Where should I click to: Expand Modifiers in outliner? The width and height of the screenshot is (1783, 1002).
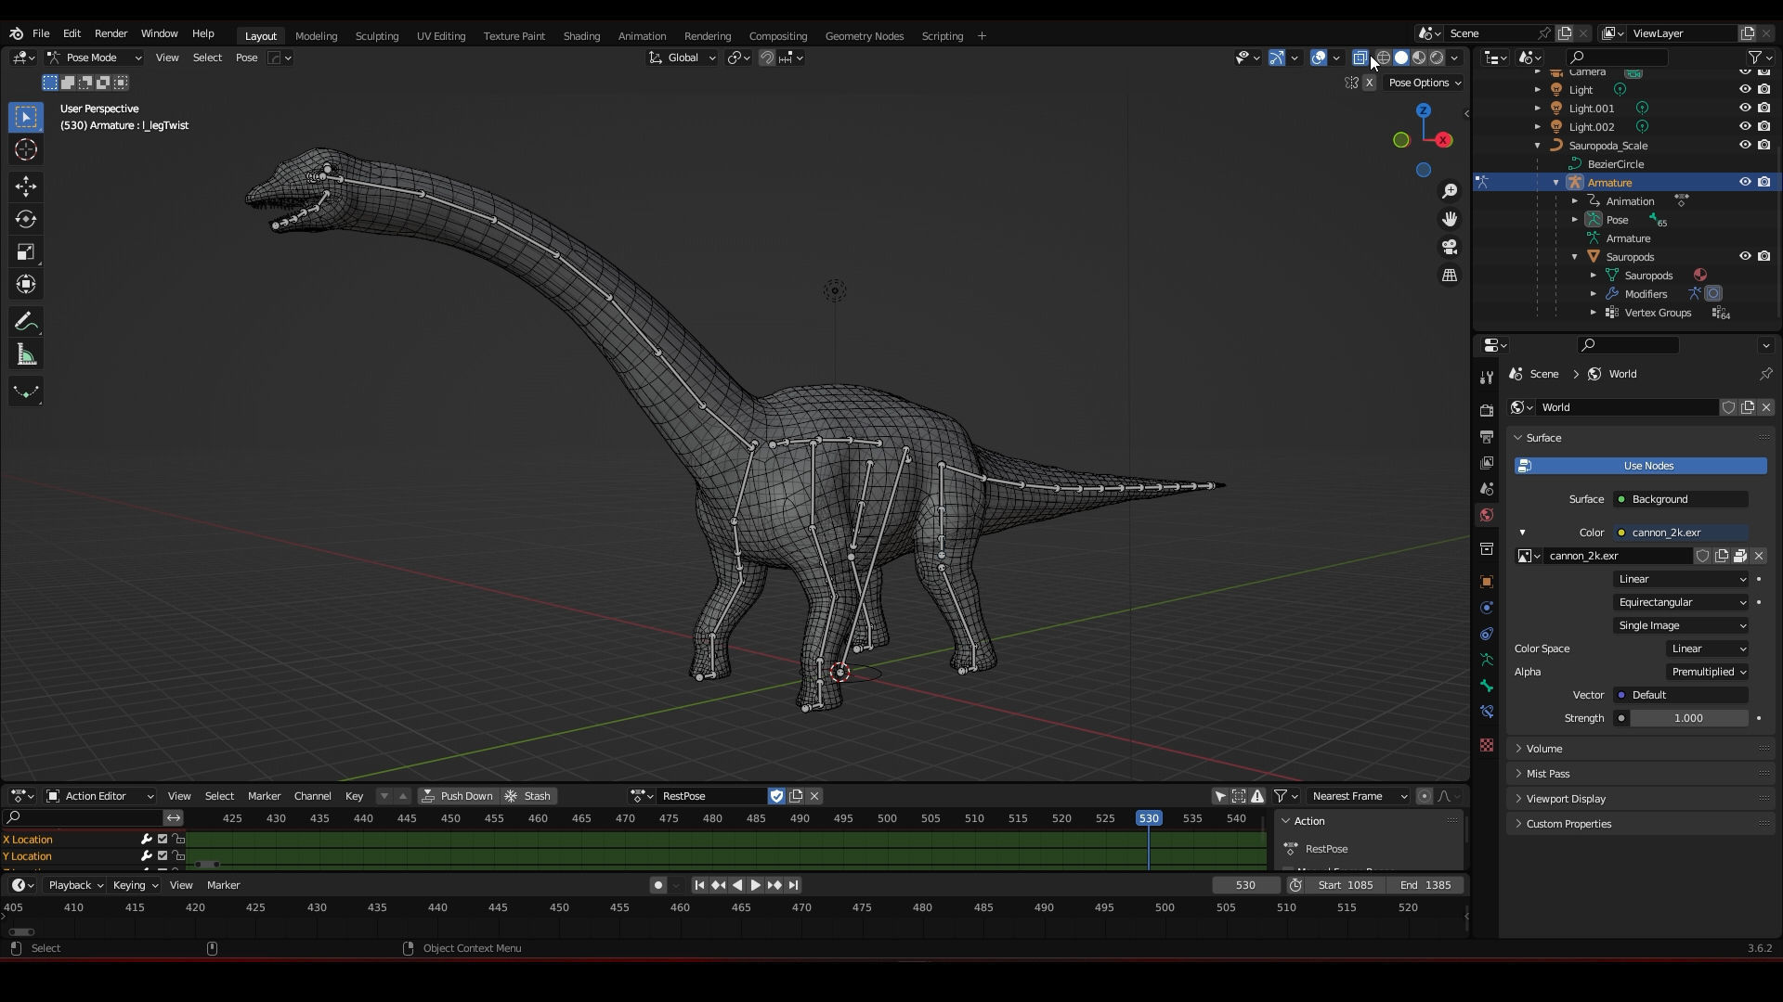point(1594,294)
